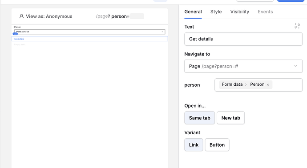Image resolution: width=307 pixels, height=168 pixels.
Task: Click the person= URL parameter box
Action: coord(137,16)
